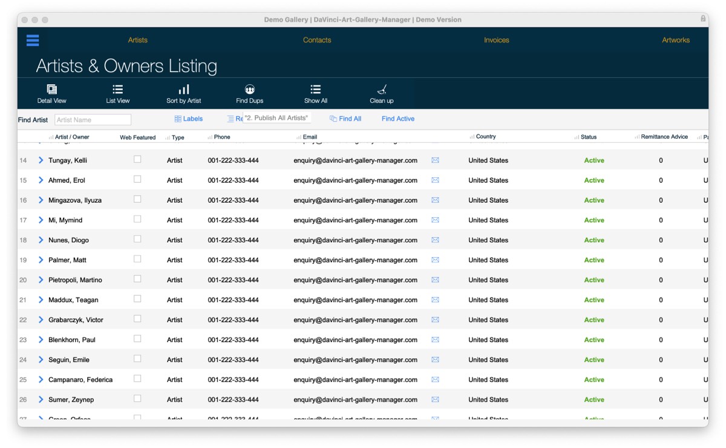Screen dimensions: 726x448
Task: Click email envelope icon for Tungay, Kelli
Action: [x=435, y=160]
